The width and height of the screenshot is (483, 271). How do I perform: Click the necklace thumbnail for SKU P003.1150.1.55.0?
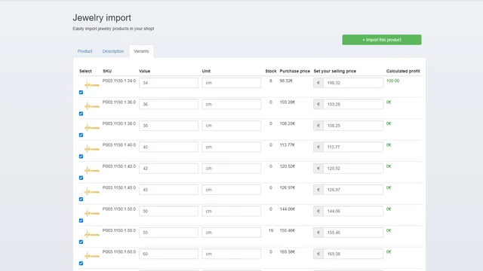[91, 234]
